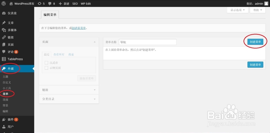Click the TablePress menu label
This screenshot has width=270, height=133.
(x=15, y=59)
